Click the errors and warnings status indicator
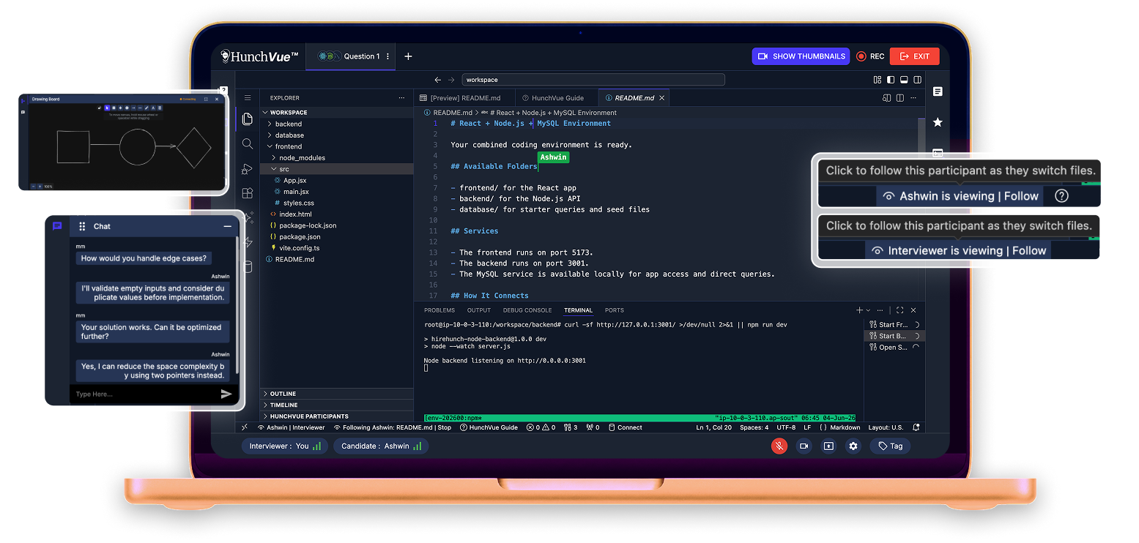This screenshot has height=543, width=1139. 541,427
